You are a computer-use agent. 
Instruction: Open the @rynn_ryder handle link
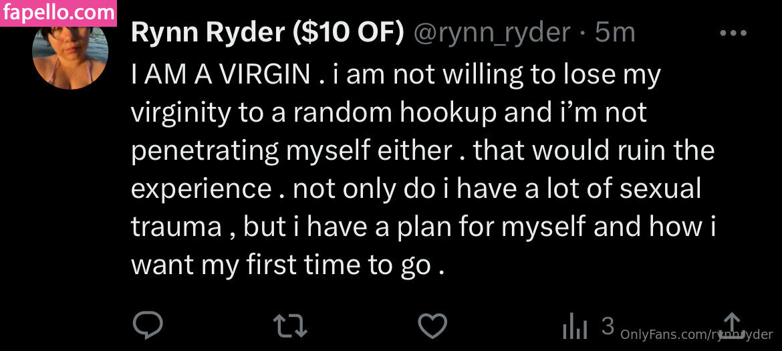[x=493, y=32]
